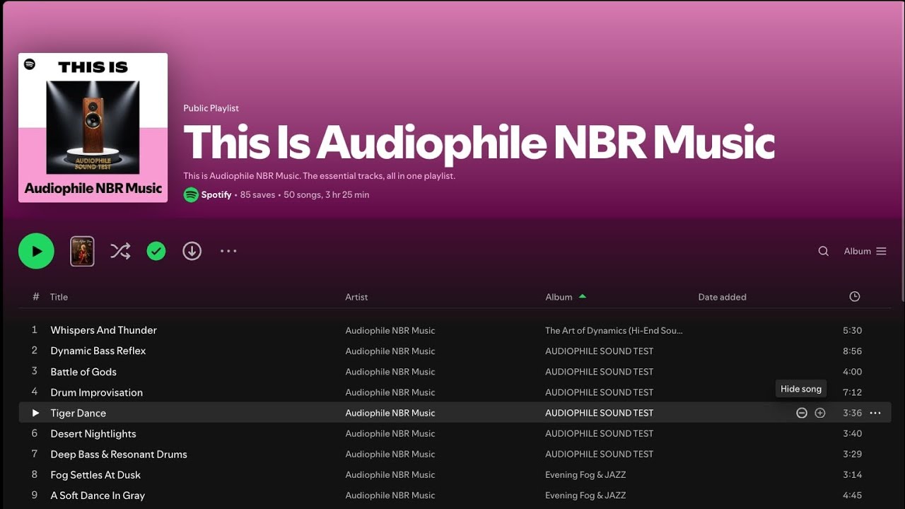Open the Spotify owner profile link
Image resolution: width=905 pixels, height=509 pixels.
coord(216,194)
